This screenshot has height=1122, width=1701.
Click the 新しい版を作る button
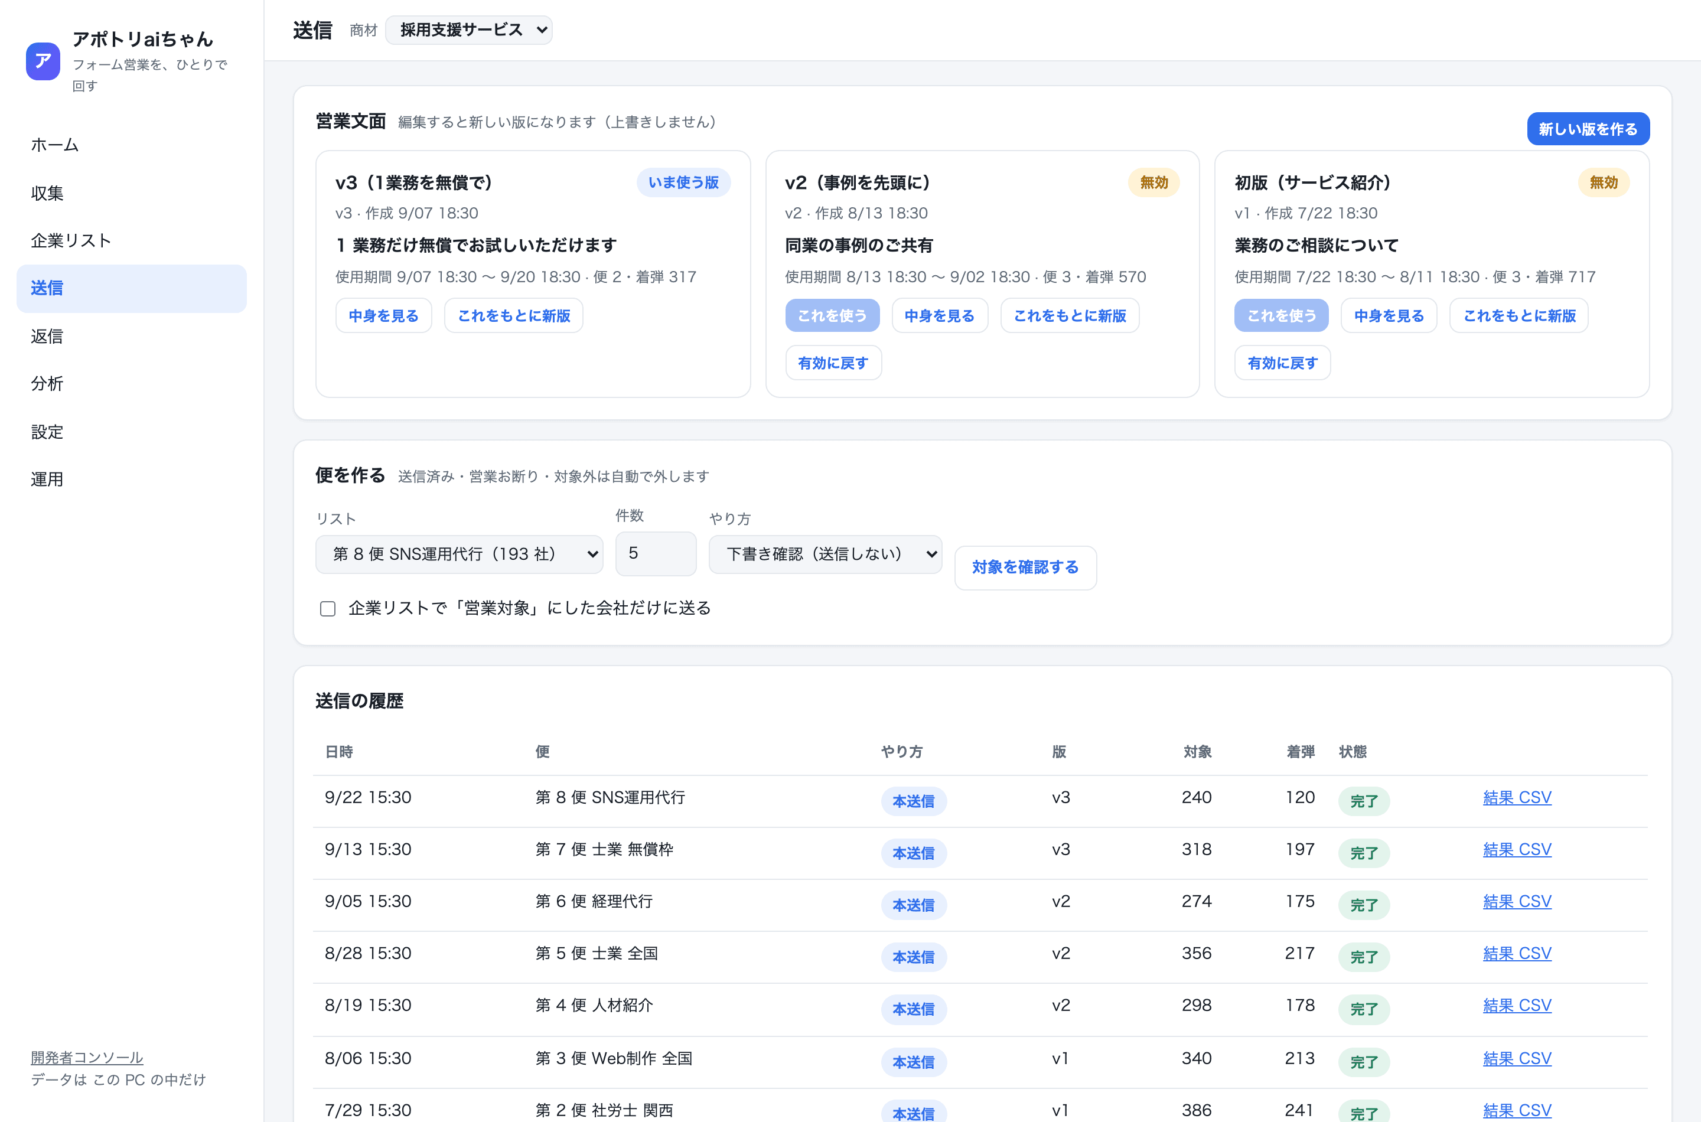click(1588, 129)
